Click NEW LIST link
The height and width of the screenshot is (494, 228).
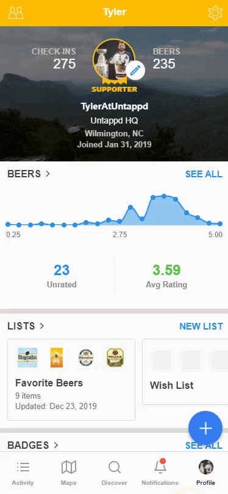pos(201,326)
